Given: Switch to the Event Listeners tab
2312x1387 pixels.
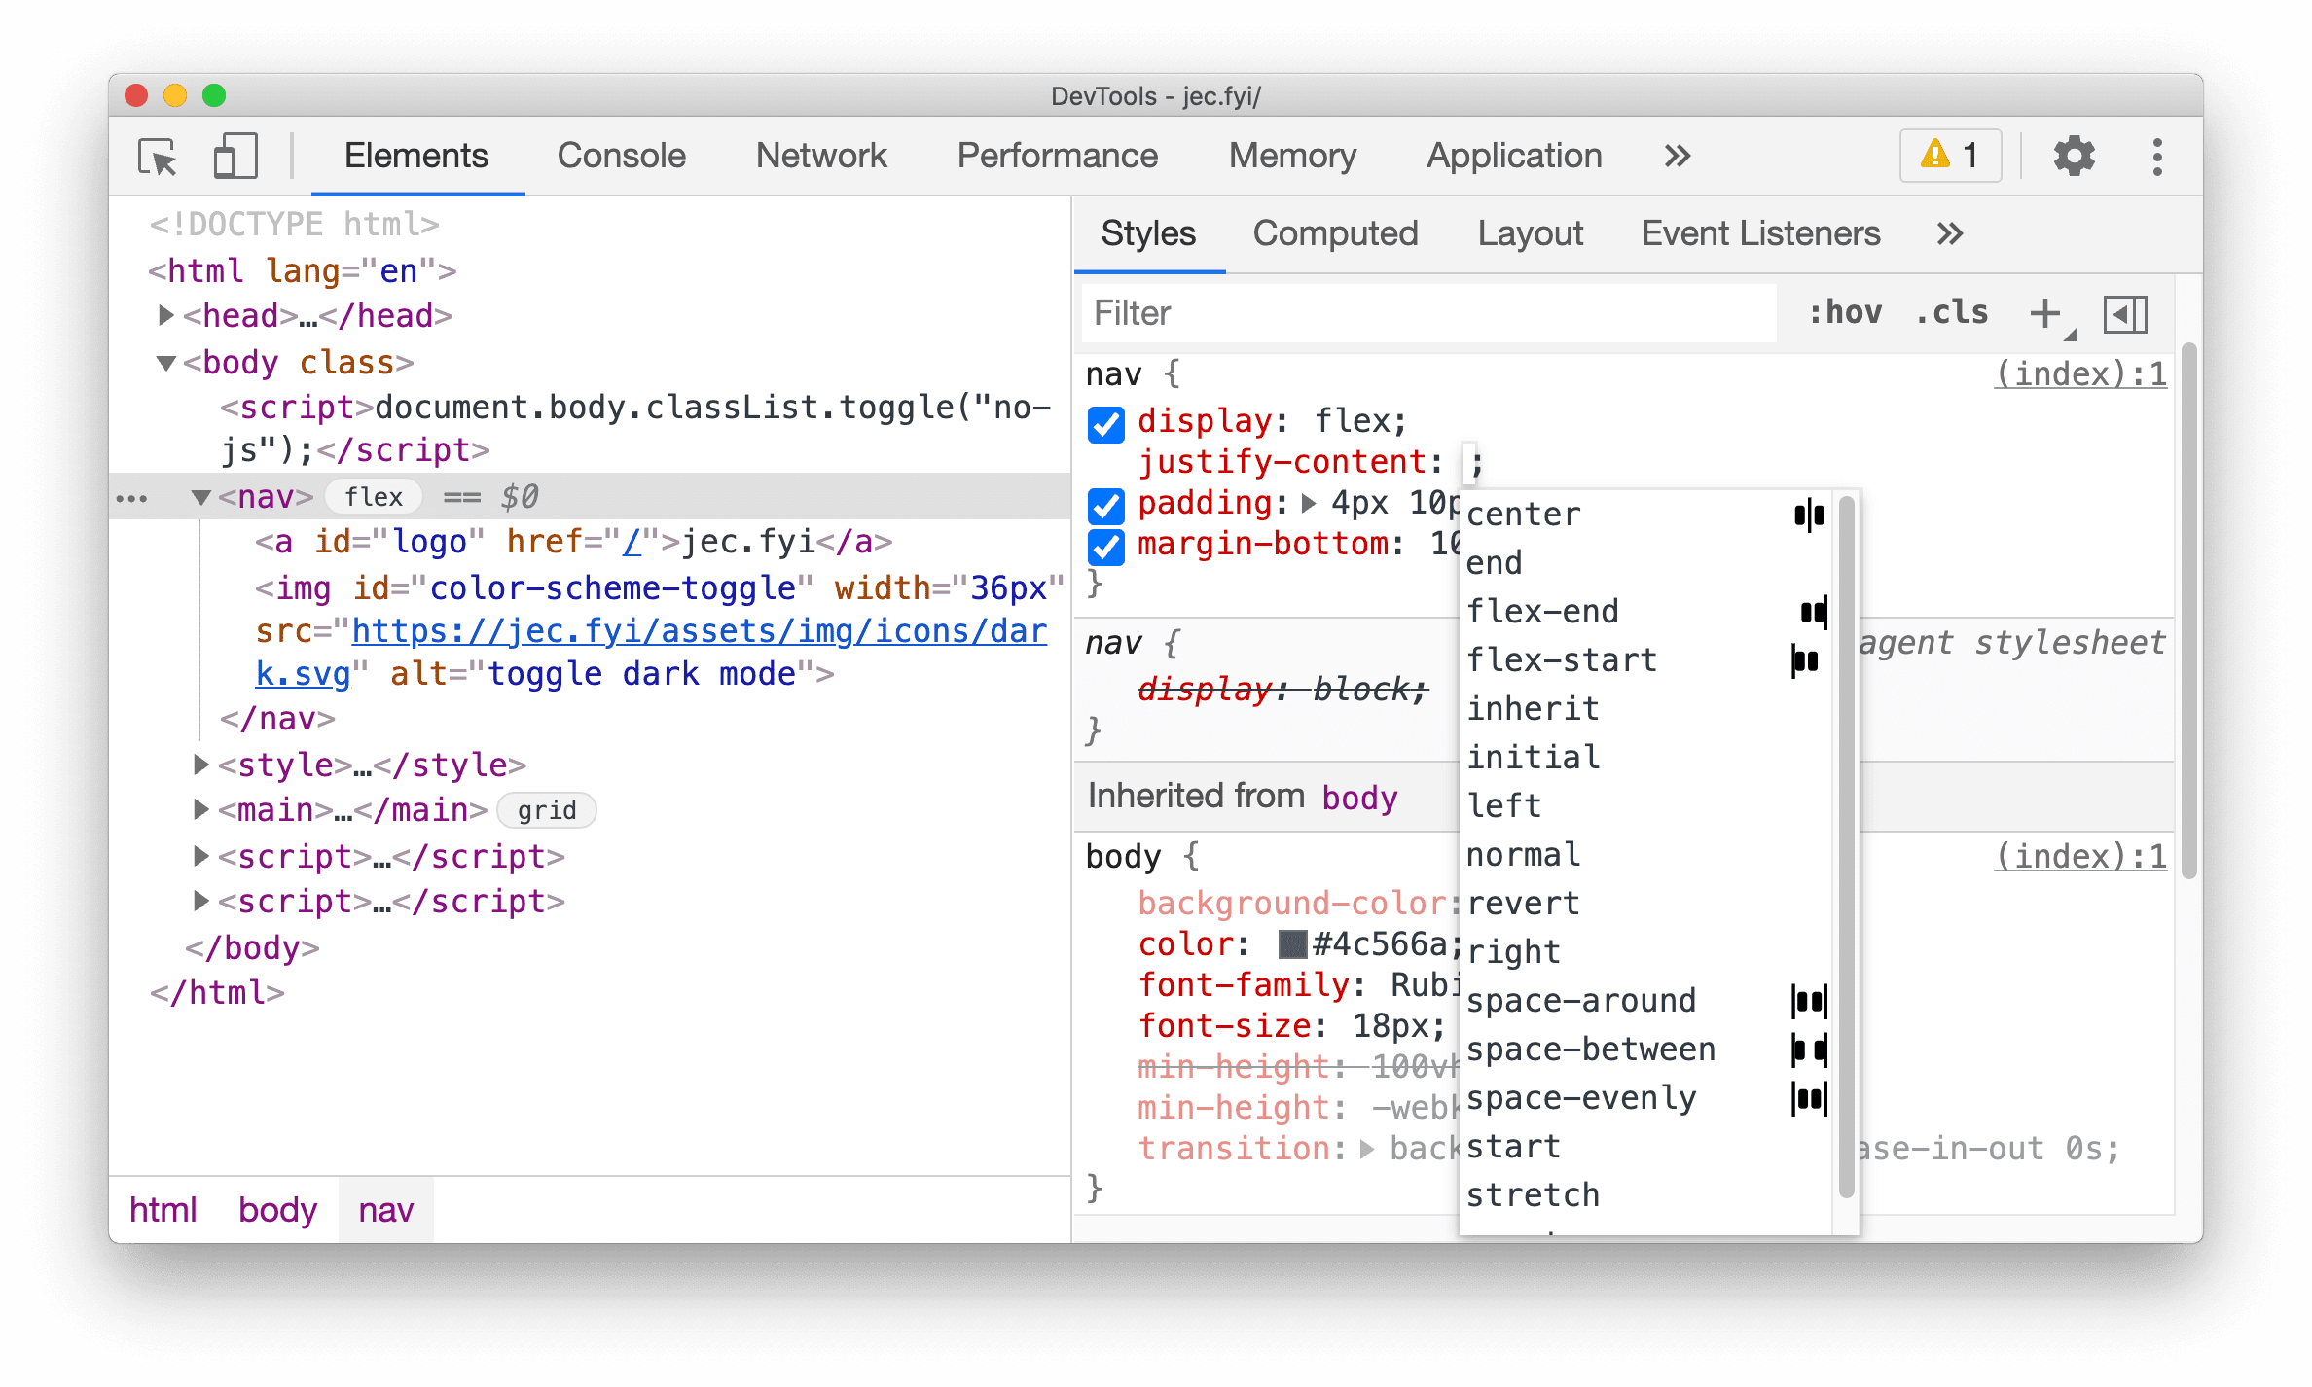Looking at the screenshot, I should (x=1762, y=231).
